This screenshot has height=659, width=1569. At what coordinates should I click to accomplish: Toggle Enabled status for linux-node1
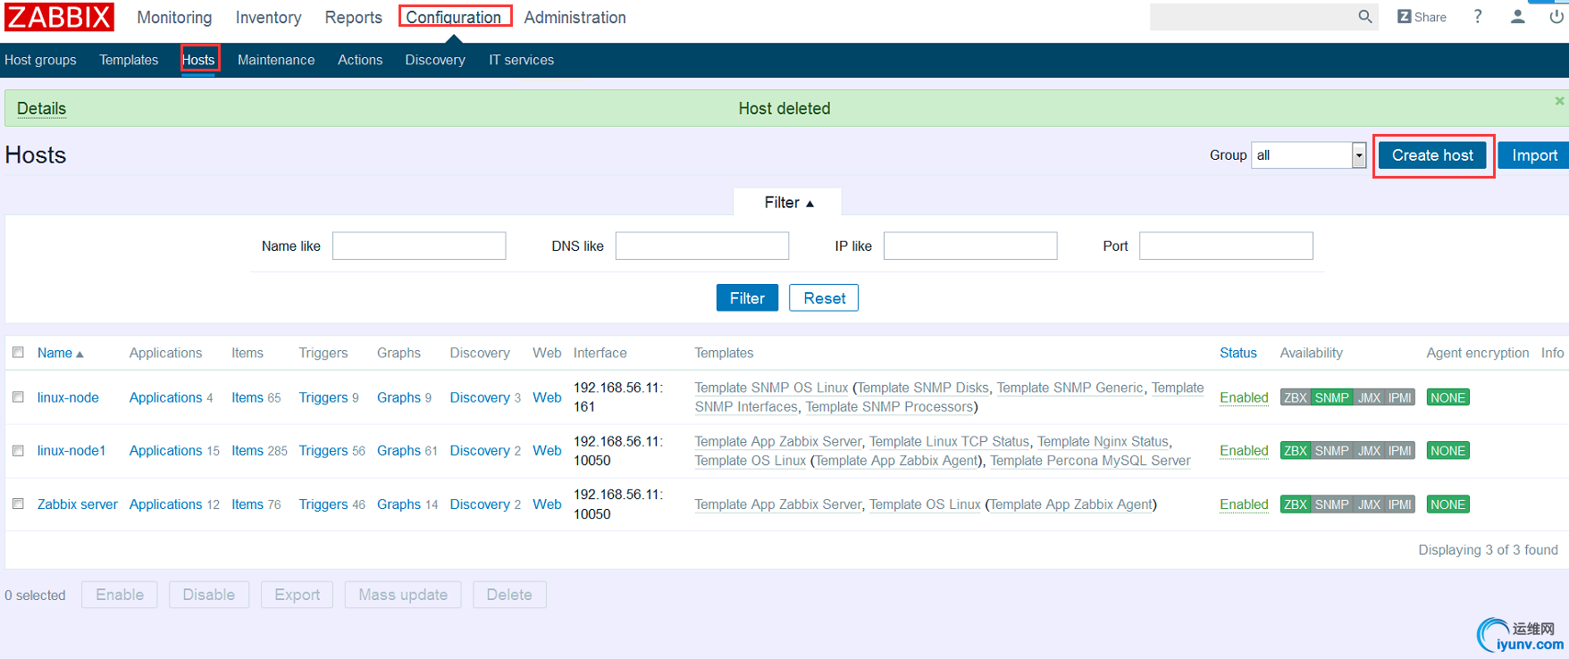[1244, 451]
